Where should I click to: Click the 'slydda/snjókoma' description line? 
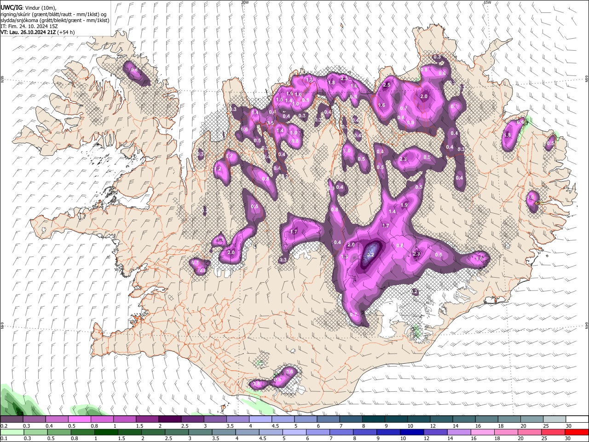[x=55, y=20]
